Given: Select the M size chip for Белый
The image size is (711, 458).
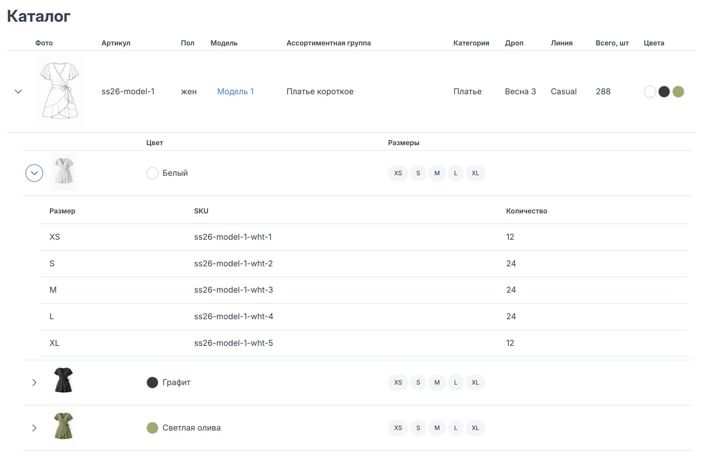Looking at the screenshot, I should point(437,173).
